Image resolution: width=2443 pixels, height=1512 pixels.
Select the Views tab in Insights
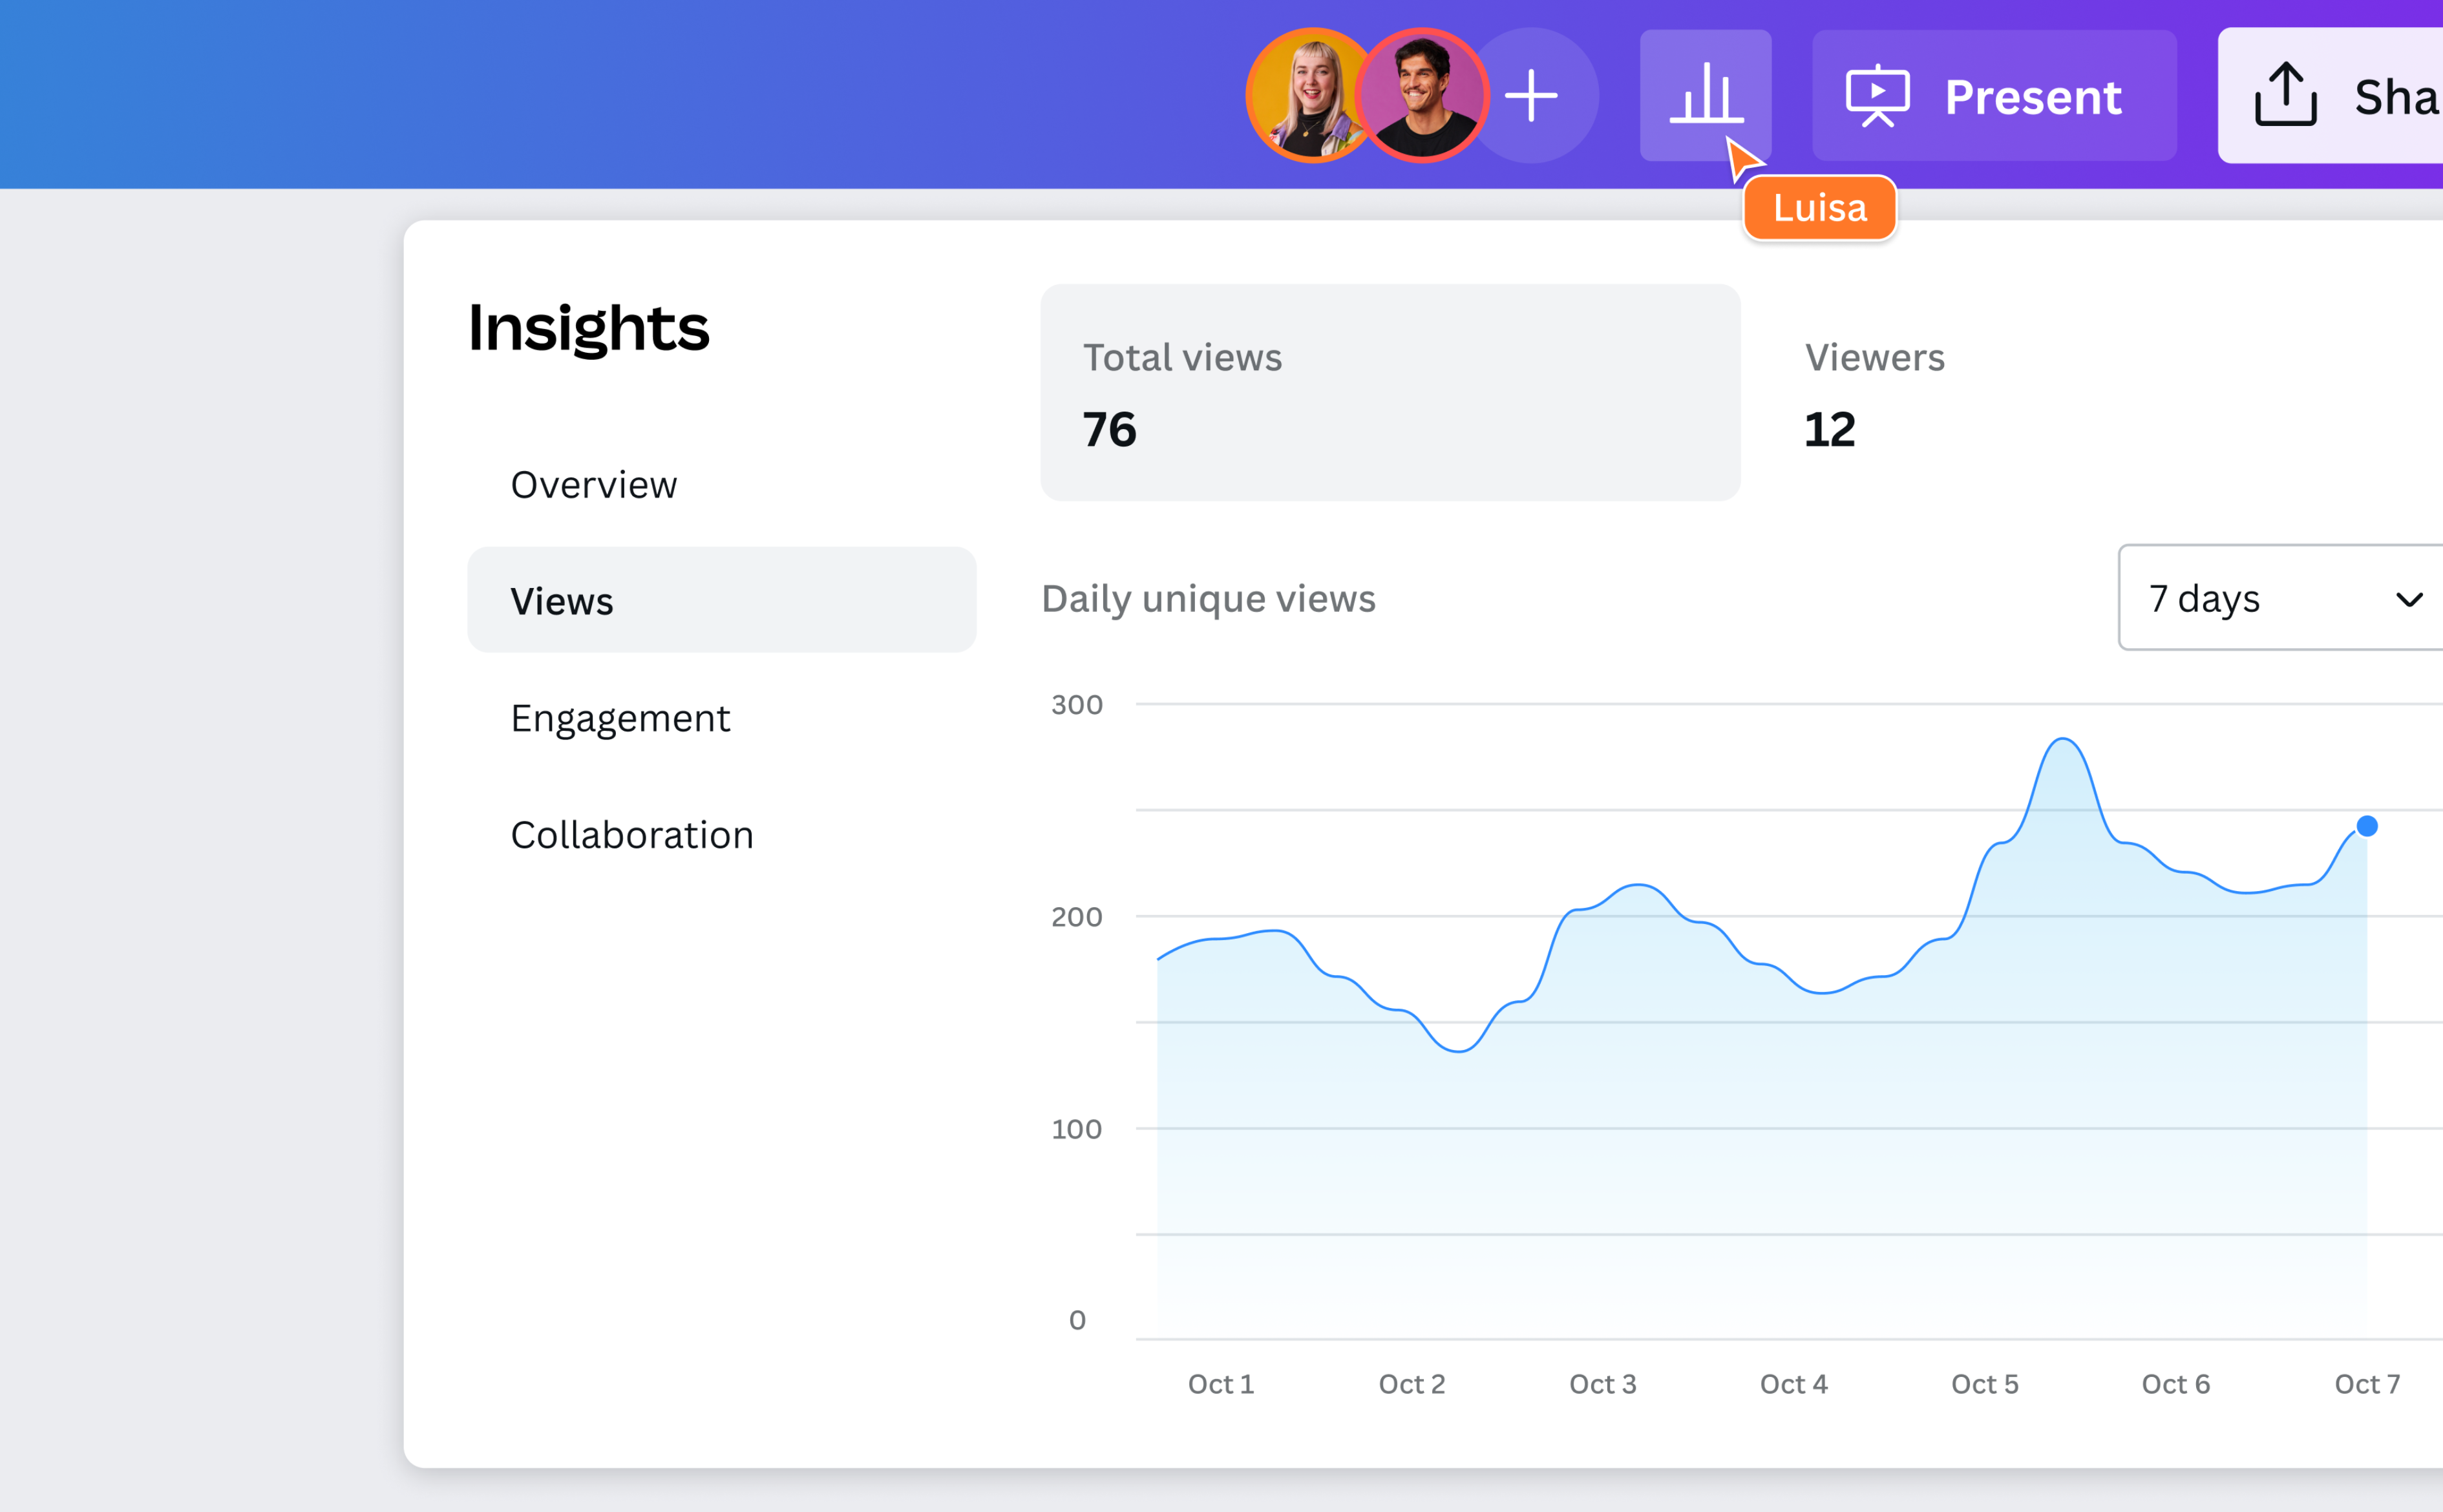561,600
